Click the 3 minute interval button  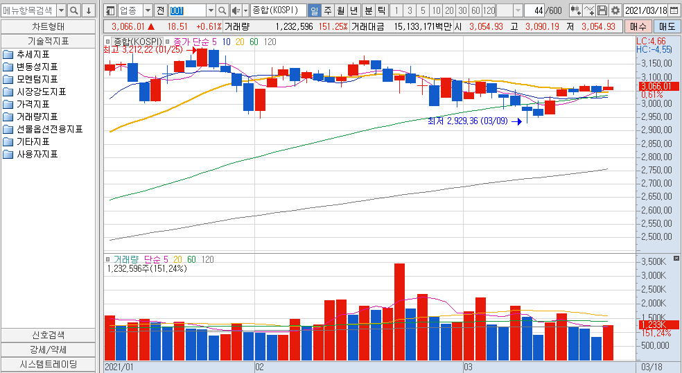[410, 10]
